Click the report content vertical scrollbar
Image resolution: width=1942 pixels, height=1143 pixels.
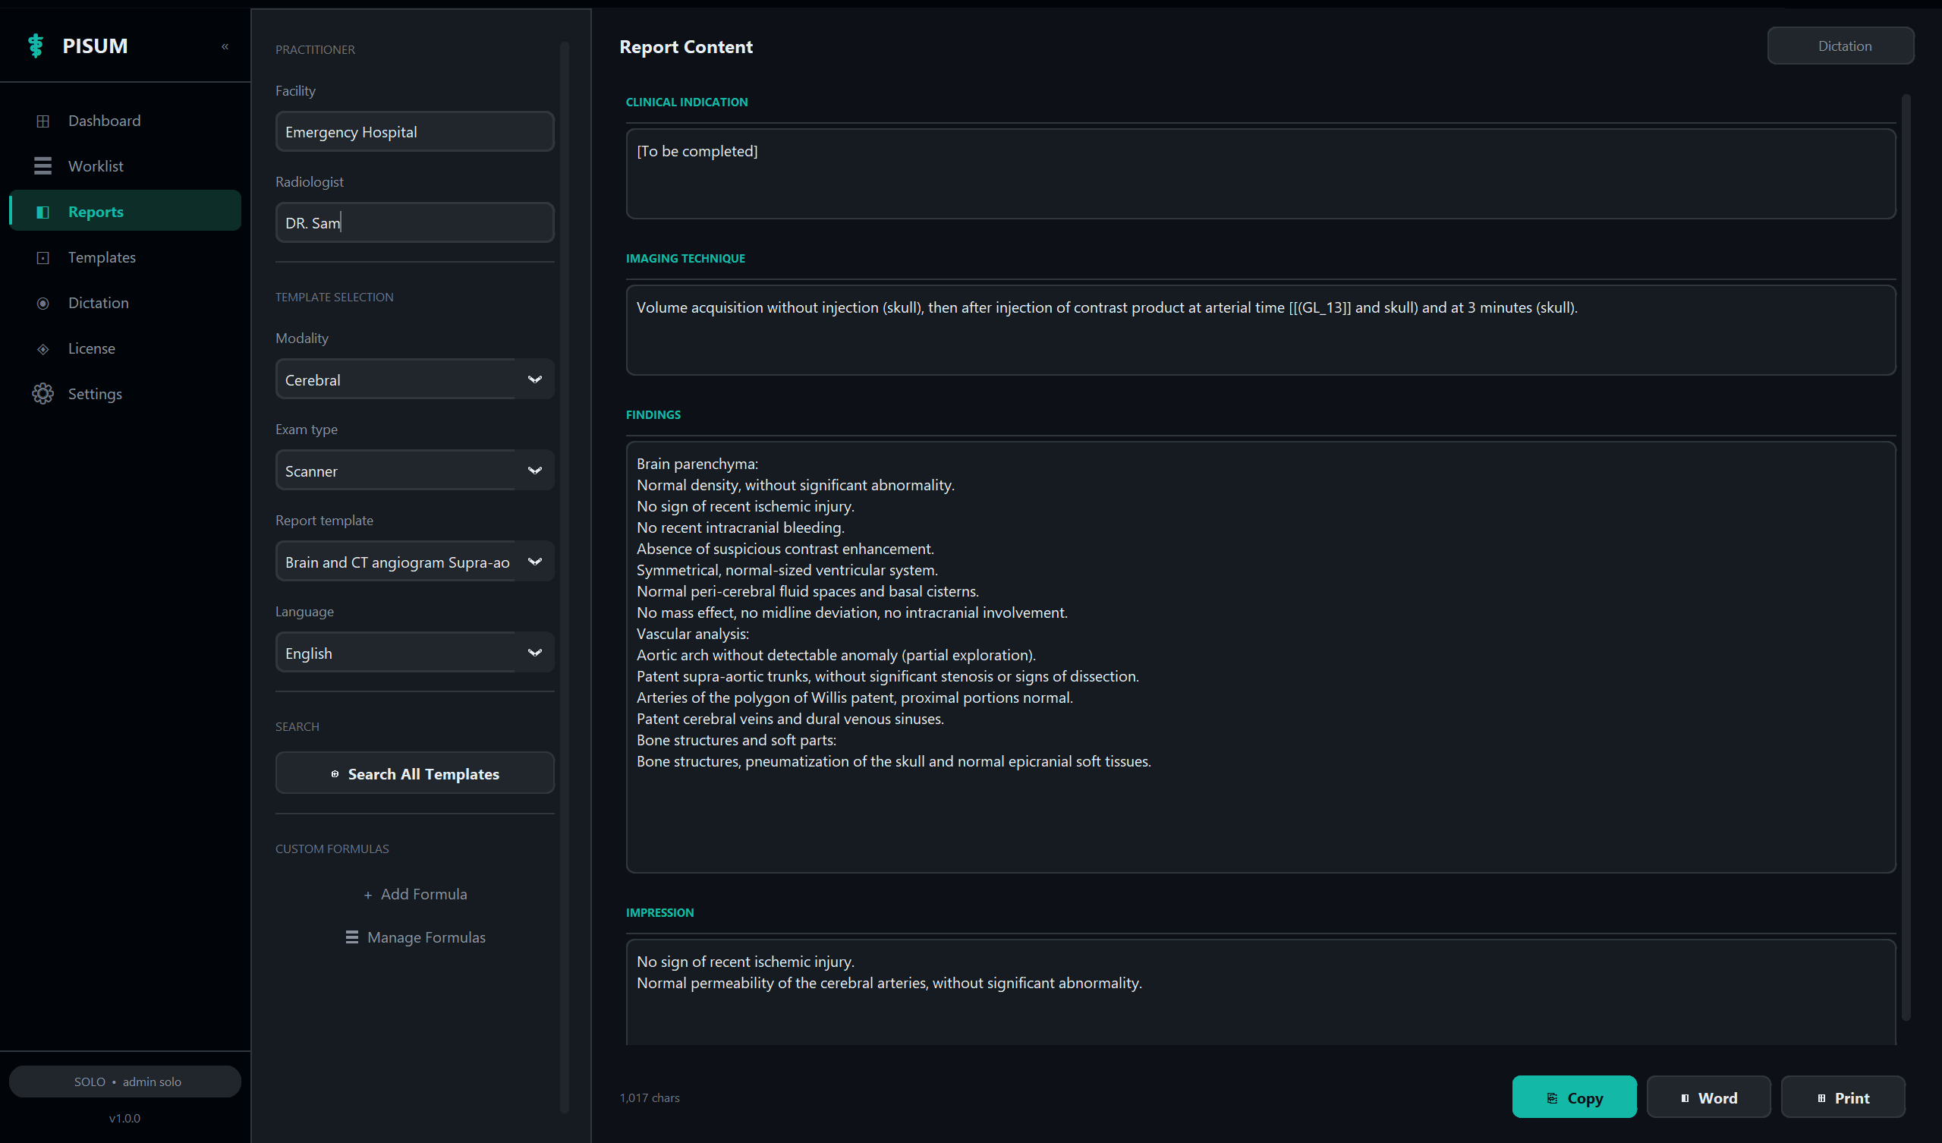point(1906,555)
